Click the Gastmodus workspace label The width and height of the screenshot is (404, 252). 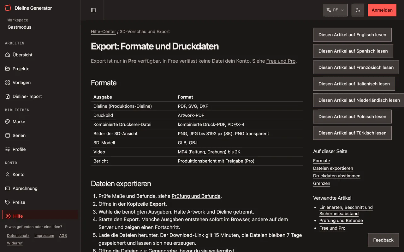pyautogui.click(x=20, y=27)
